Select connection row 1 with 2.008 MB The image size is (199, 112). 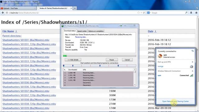coord(98,73)
